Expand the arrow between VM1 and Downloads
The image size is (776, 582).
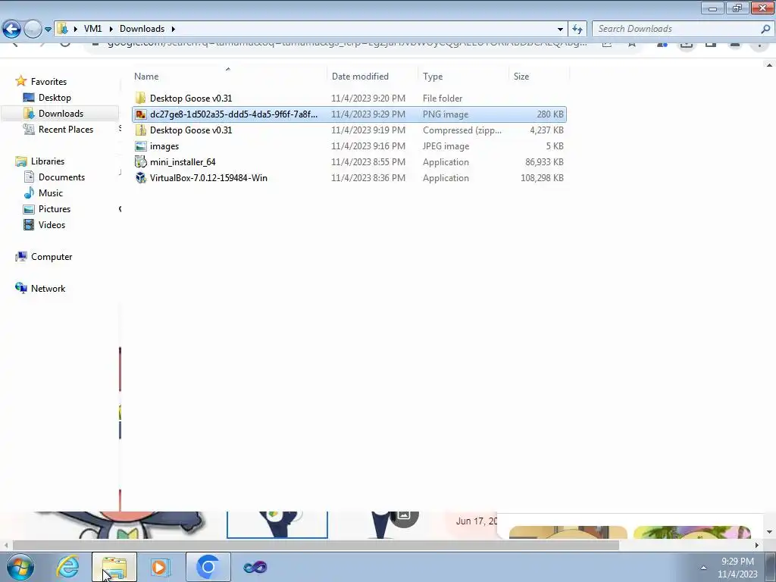pyautogui.click(x=111, y=29)
